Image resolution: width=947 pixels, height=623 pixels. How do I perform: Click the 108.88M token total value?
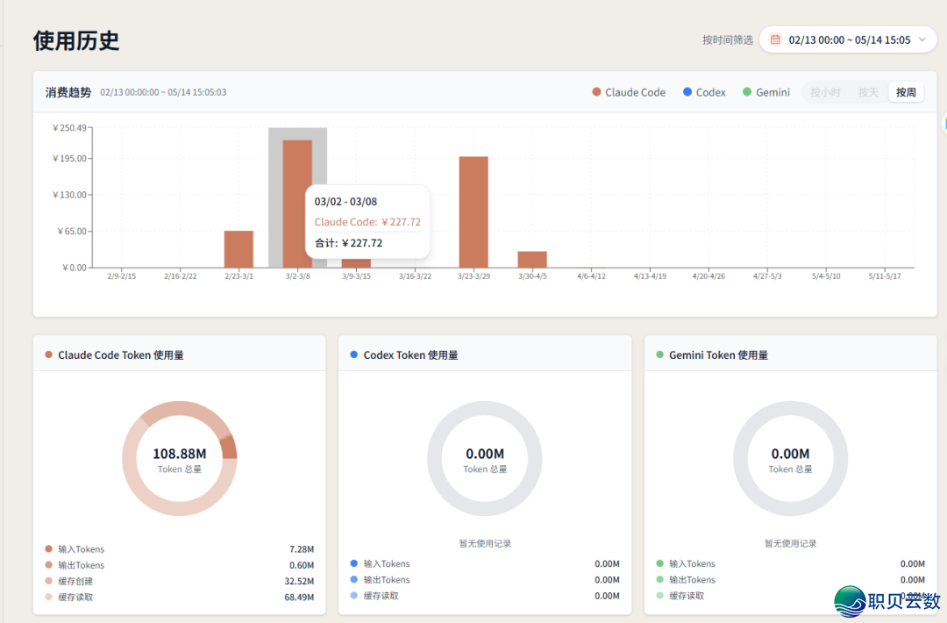(x=180, y=453)
